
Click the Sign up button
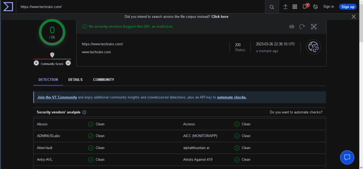(348, 7)
